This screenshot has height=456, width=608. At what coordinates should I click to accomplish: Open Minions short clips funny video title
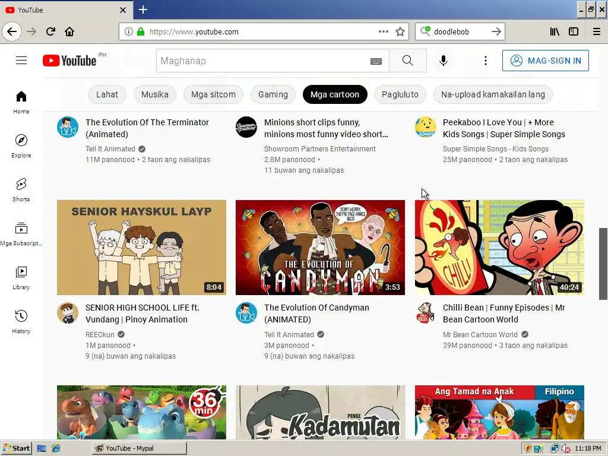pyautogui.click(x=326, y=128)
